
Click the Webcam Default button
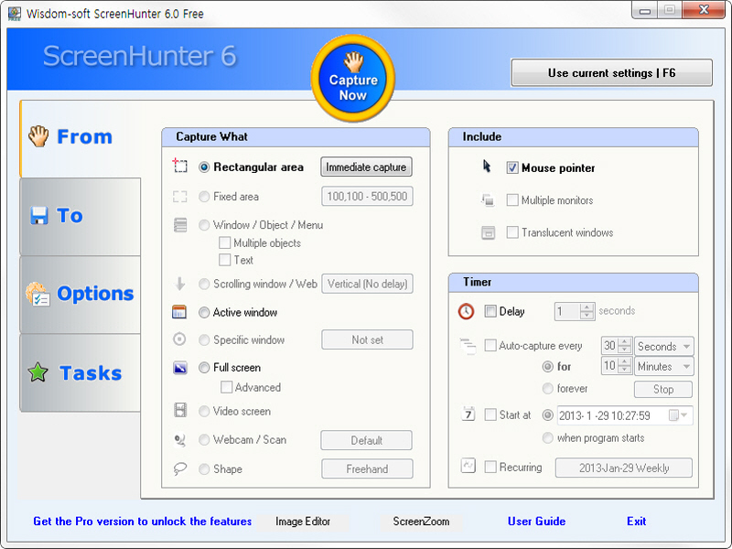367,440
